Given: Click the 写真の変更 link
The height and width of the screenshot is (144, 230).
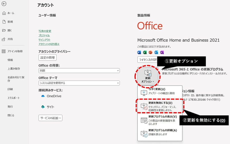Looking at the screenshot, I should coord(45,31).
